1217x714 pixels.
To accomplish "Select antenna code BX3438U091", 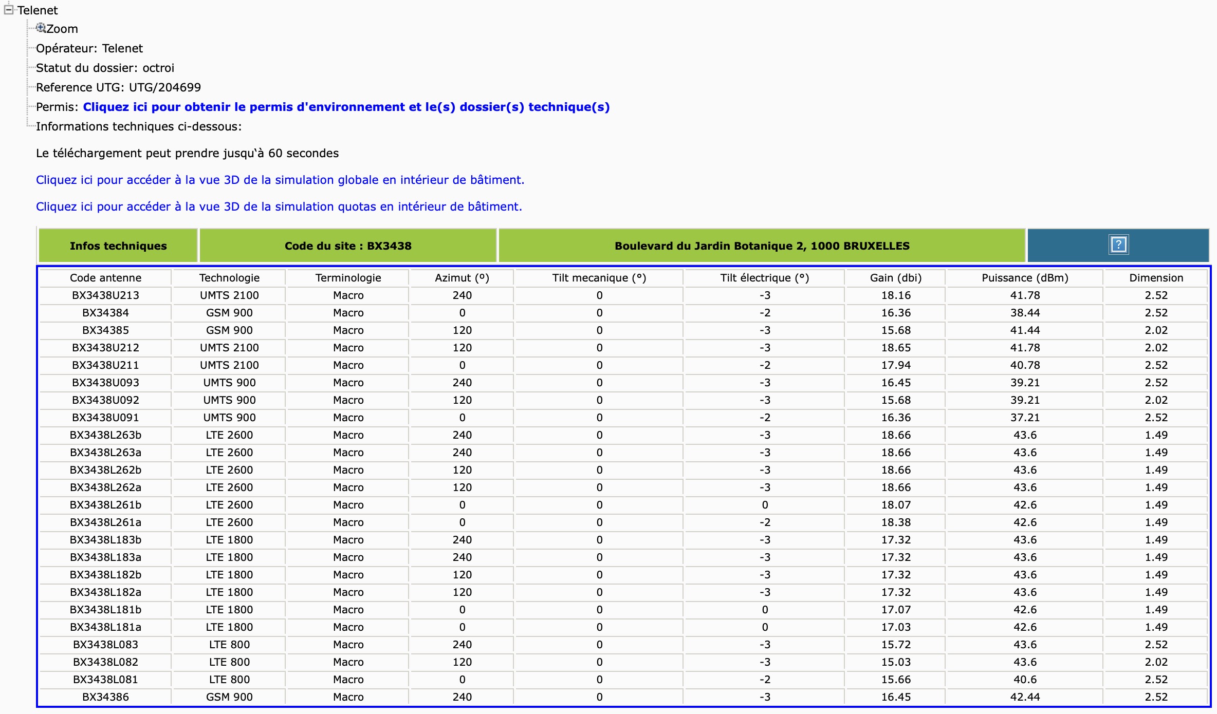I will pos(105,418).
